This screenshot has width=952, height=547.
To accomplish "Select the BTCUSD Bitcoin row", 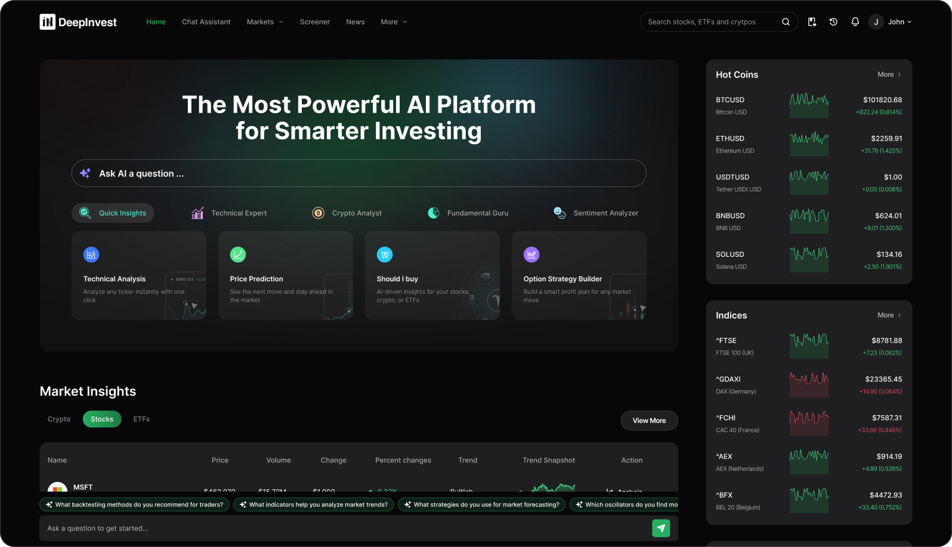I will click(808, 105).
